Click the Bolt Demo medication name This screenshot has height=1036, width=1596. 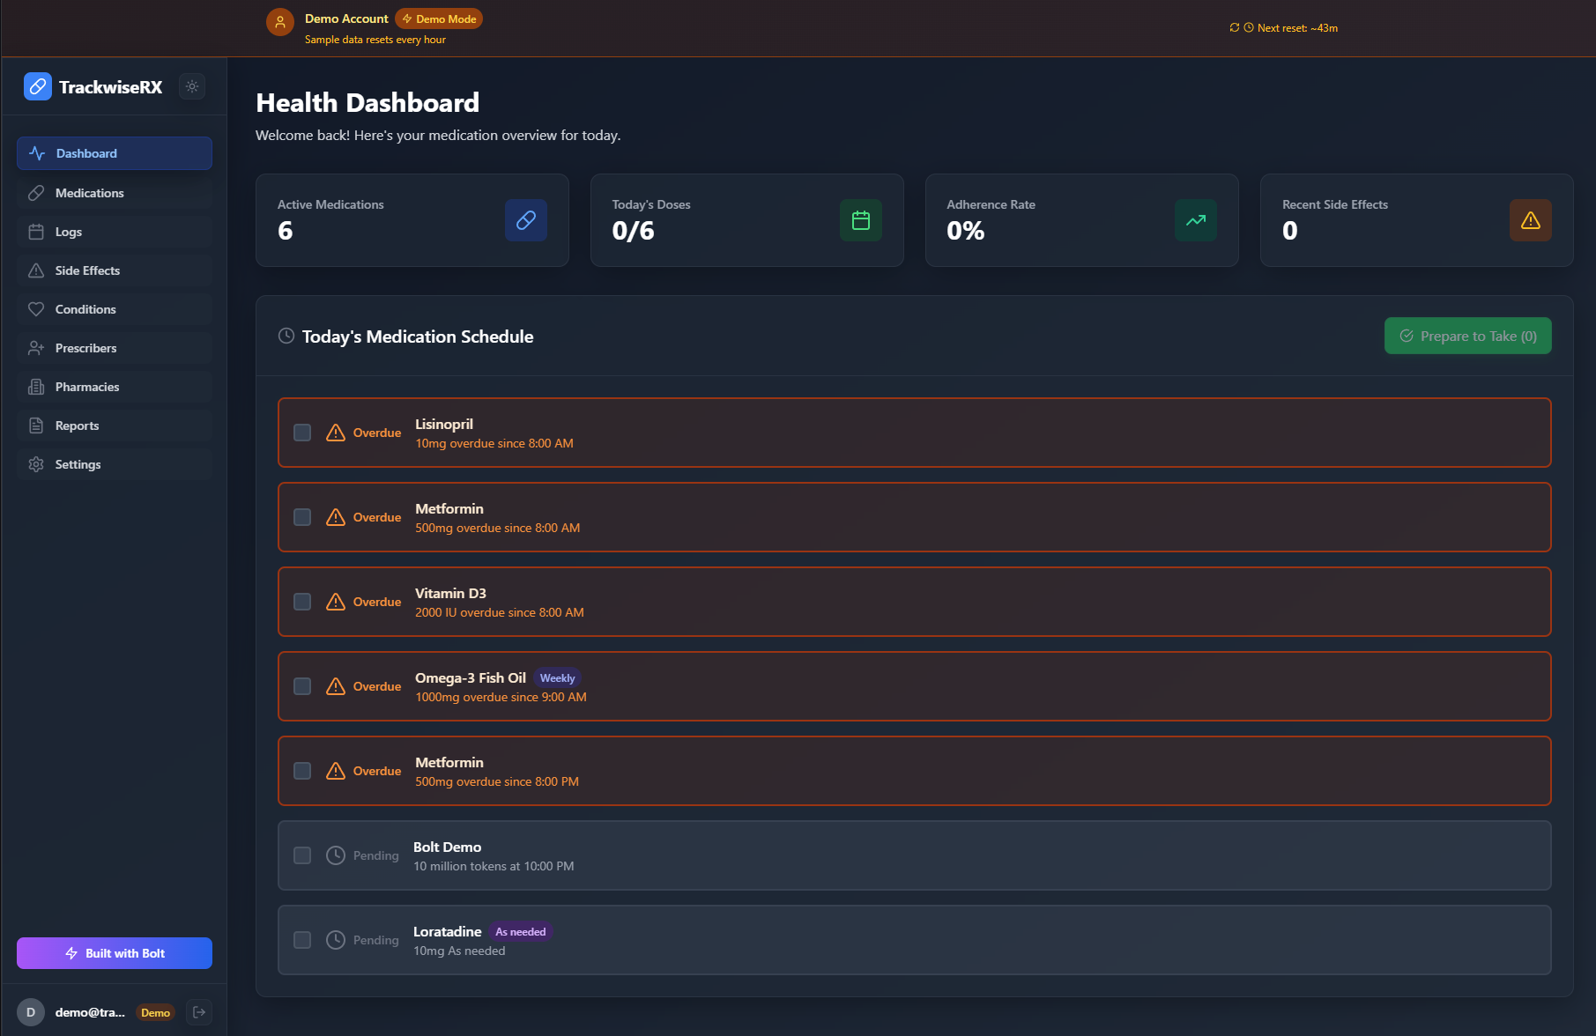click(447, 847)
